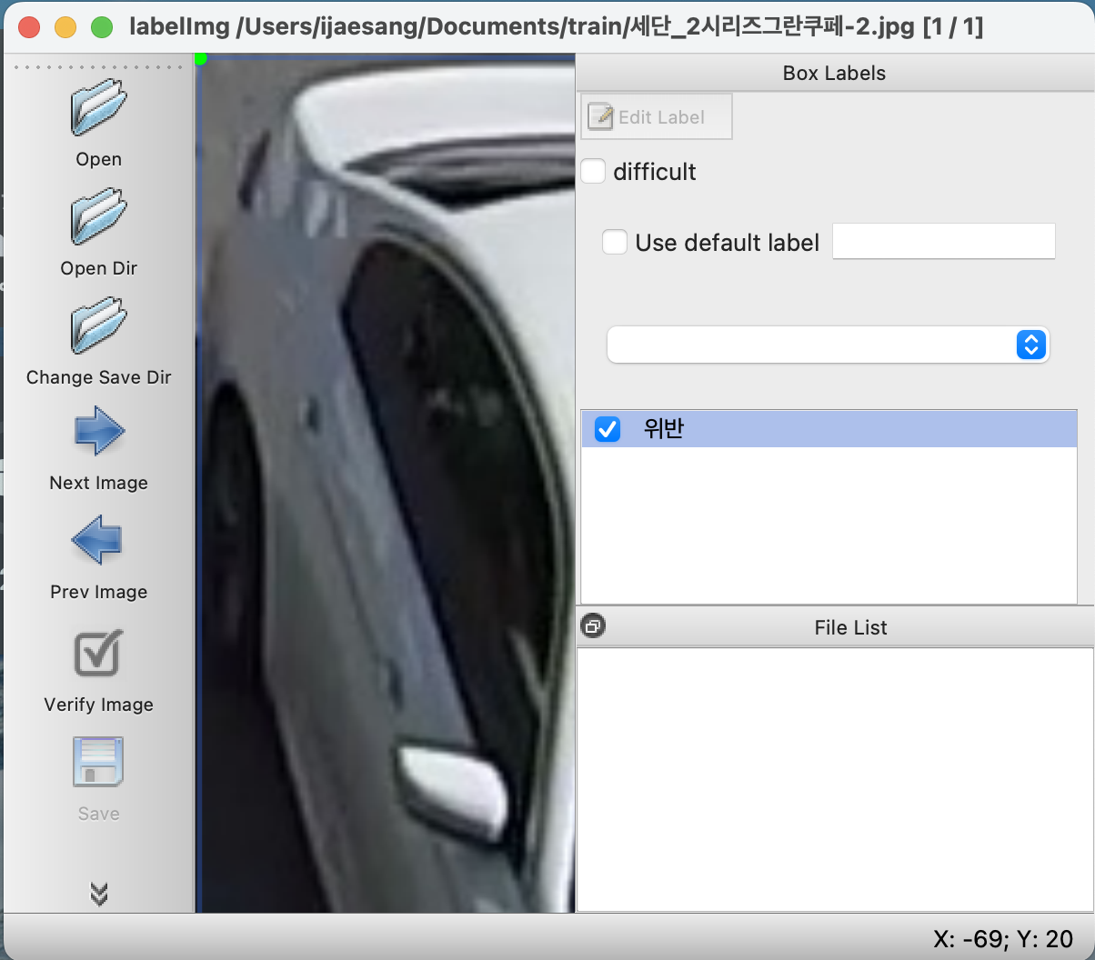Click the default label text field

pyautogui.click(x=944, y=242)
